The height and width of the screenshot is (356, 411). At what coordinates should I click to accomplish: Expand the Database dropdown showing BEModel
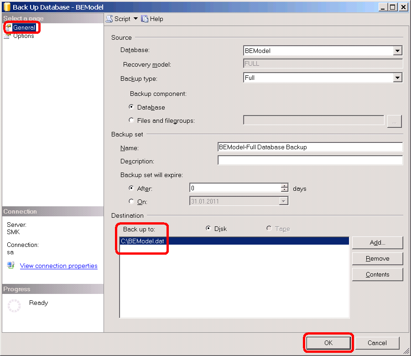click(x=397, y=51)
